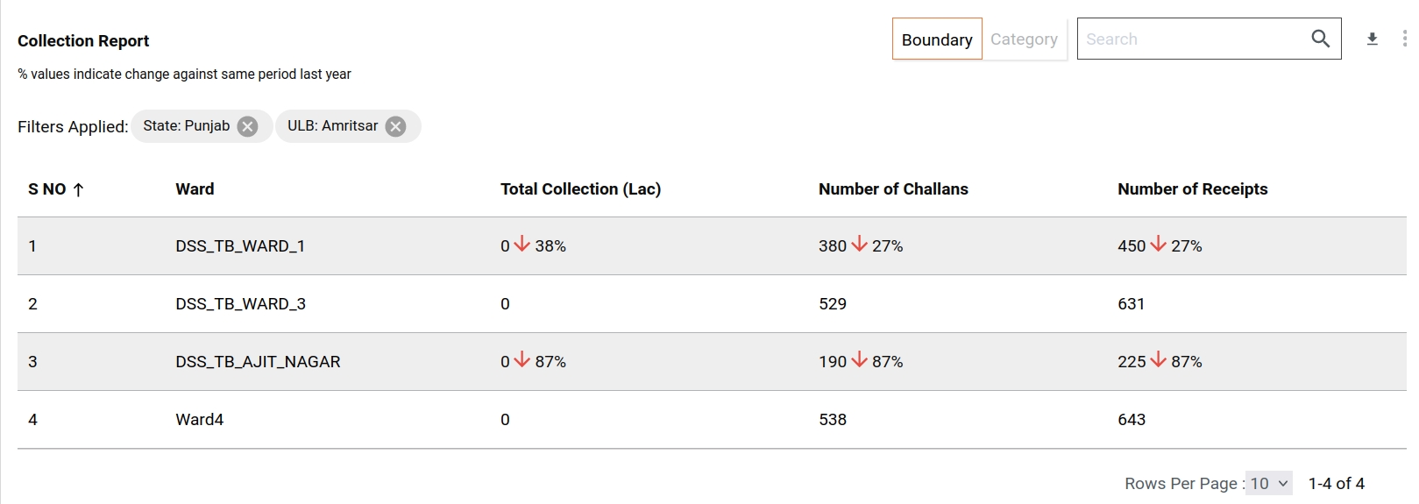Remove the State: Punjab filter
Image resolution: width=1419 pixels, height=504 pixels.
[x=248, y=126]
